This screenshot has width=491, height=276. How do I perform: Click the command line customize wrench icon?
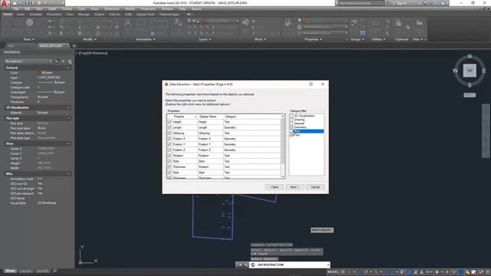click(246, 264)
